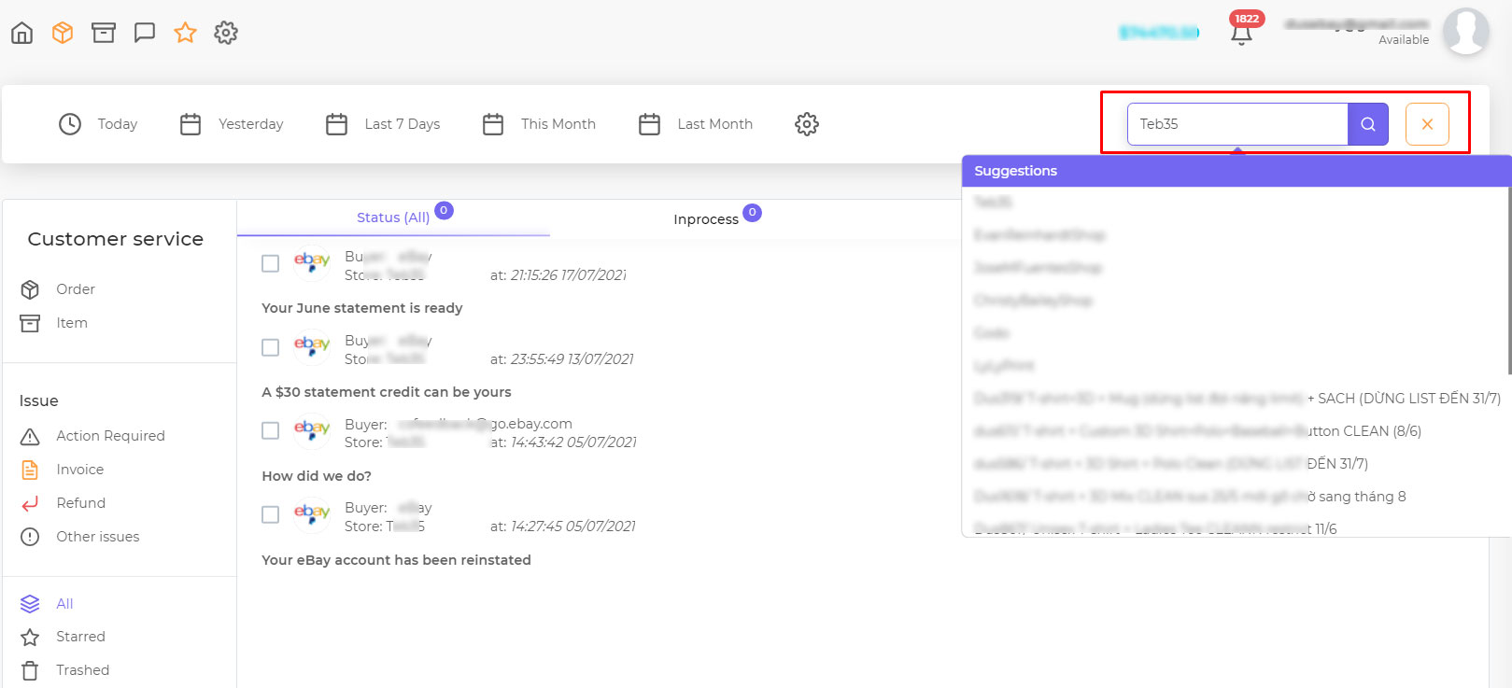Open Item in Customer service sidebar
Screen dimensions: 1512x688
(x=72, y=323)
